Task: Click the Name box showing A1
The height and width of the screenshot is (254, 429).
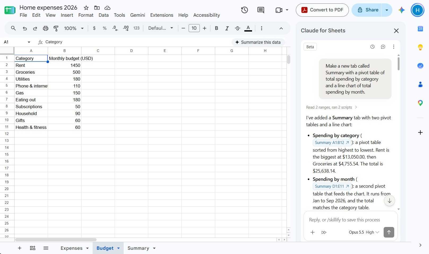Action: pyautogui.click(x=17, y=42)
